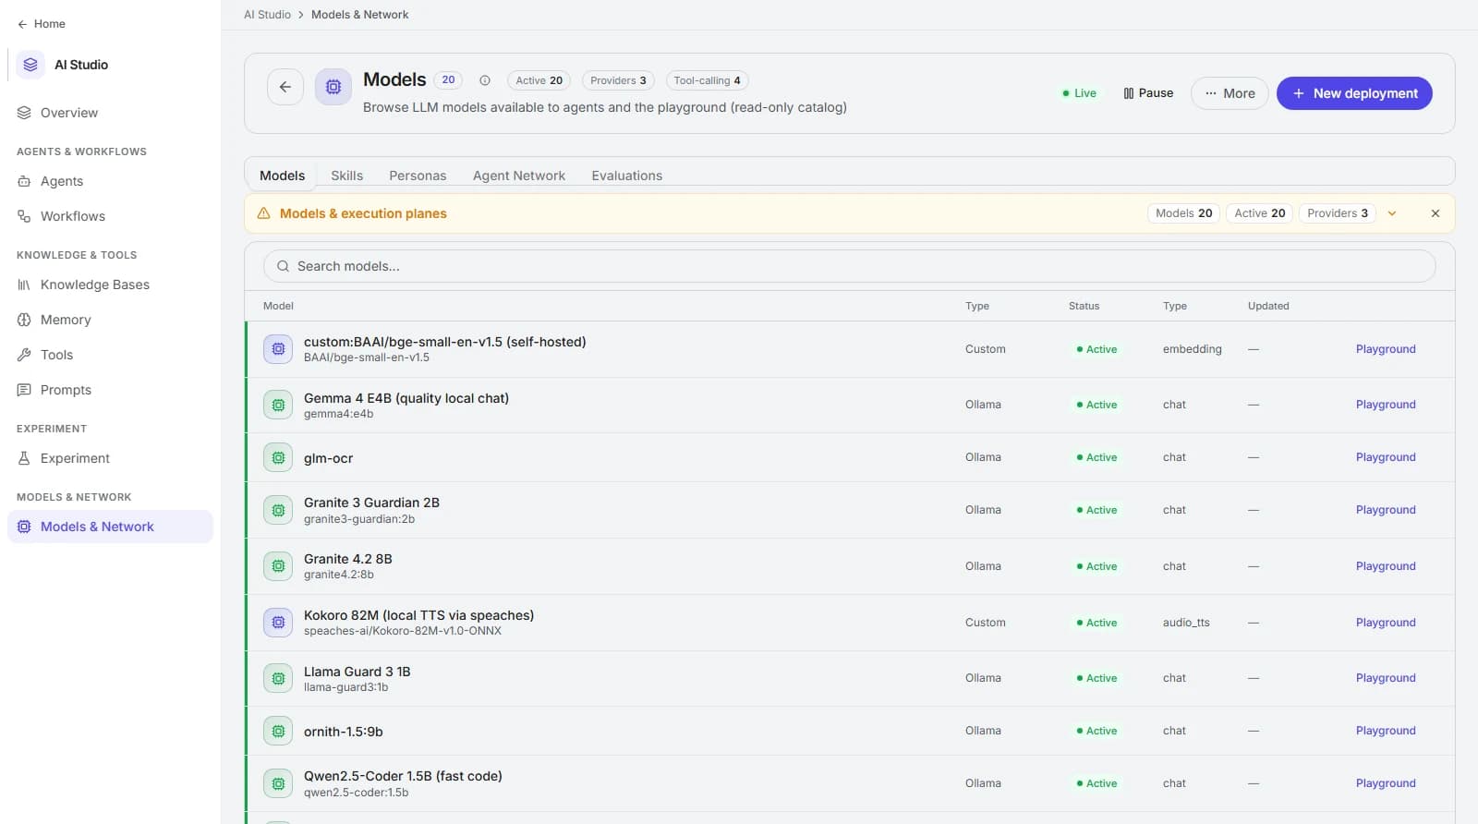The height and width of the screenshot is (824, 1478).
Task: Dismiss the Models & execution planes banner
Action: [1436, 213]
